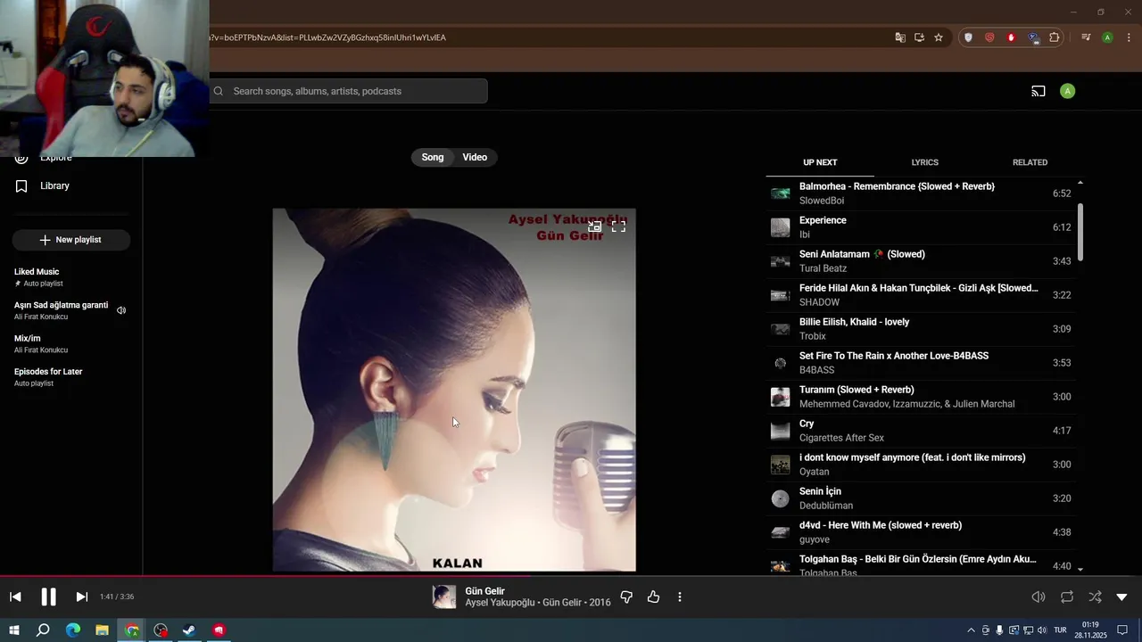Click the Translate page icon
This screenshot has height=642, width=1142.
900,37
